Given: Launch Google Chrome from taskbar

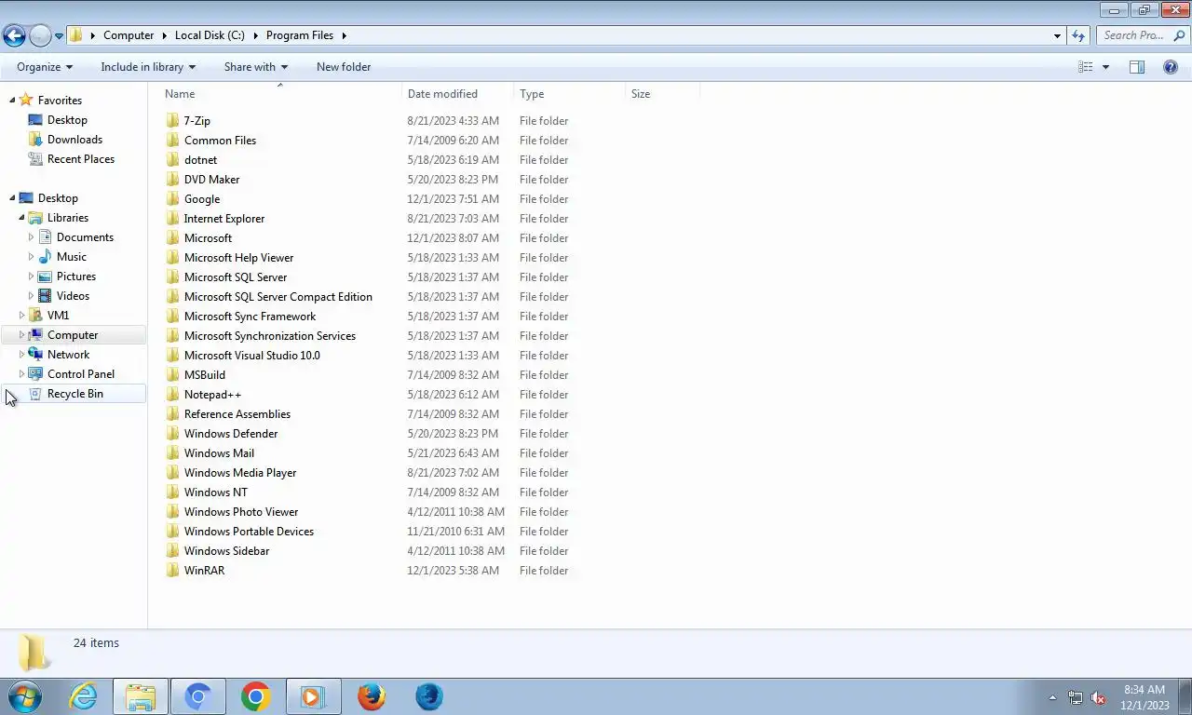Looking at the screenshot, I should coord(255,696).
